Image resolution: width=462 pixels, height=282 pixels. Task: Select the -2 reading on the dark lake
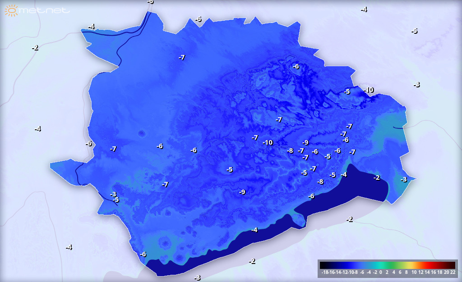[x=377, y=178]
